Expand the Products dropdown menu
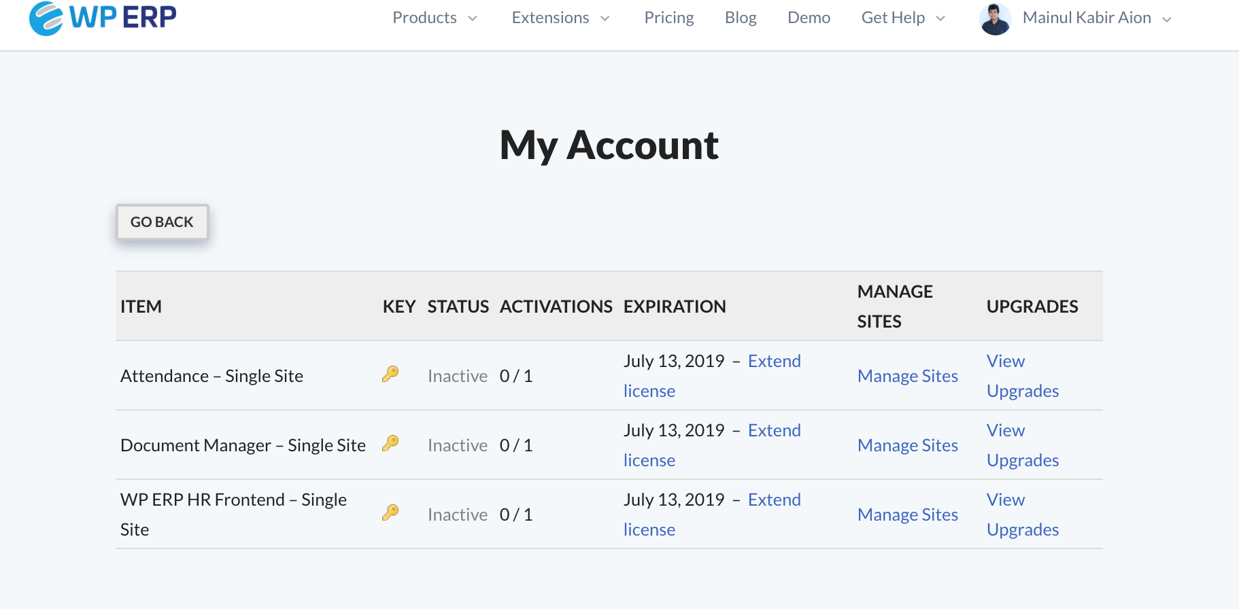This screenshot has height=609, width=1239. pos(435,18)
